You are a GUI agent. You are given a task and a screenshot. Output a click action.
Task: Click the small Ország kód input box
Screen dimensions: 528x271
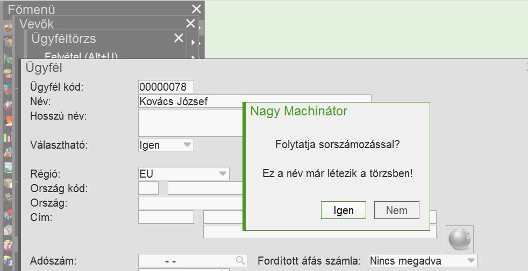[x=148, y=188]
